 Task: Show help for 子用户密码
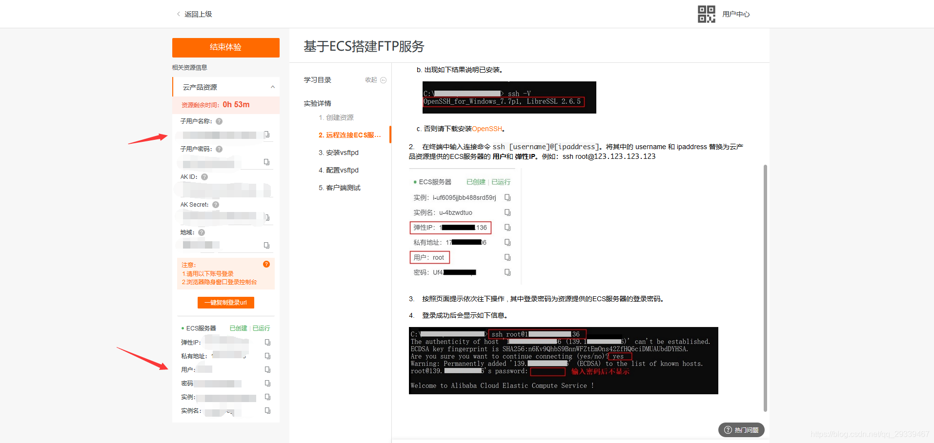pos(219,149)
